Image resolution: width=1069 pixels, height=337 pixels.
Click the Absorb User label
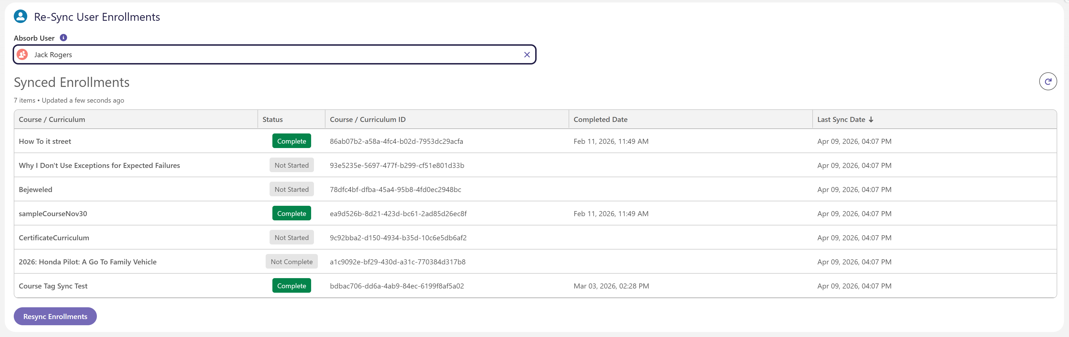[x=34, y=38]
